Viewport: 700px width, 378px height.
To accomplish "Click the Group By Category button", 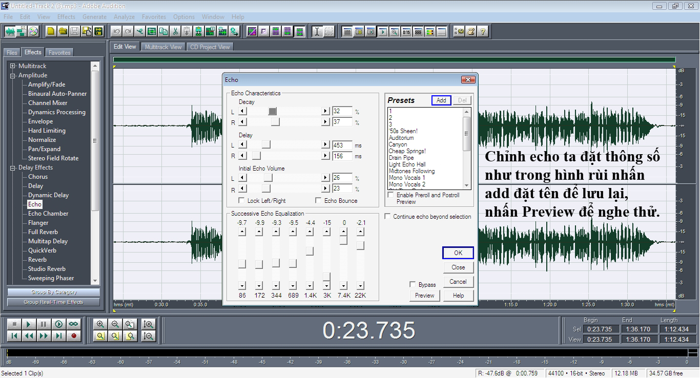I will [54, 292].
